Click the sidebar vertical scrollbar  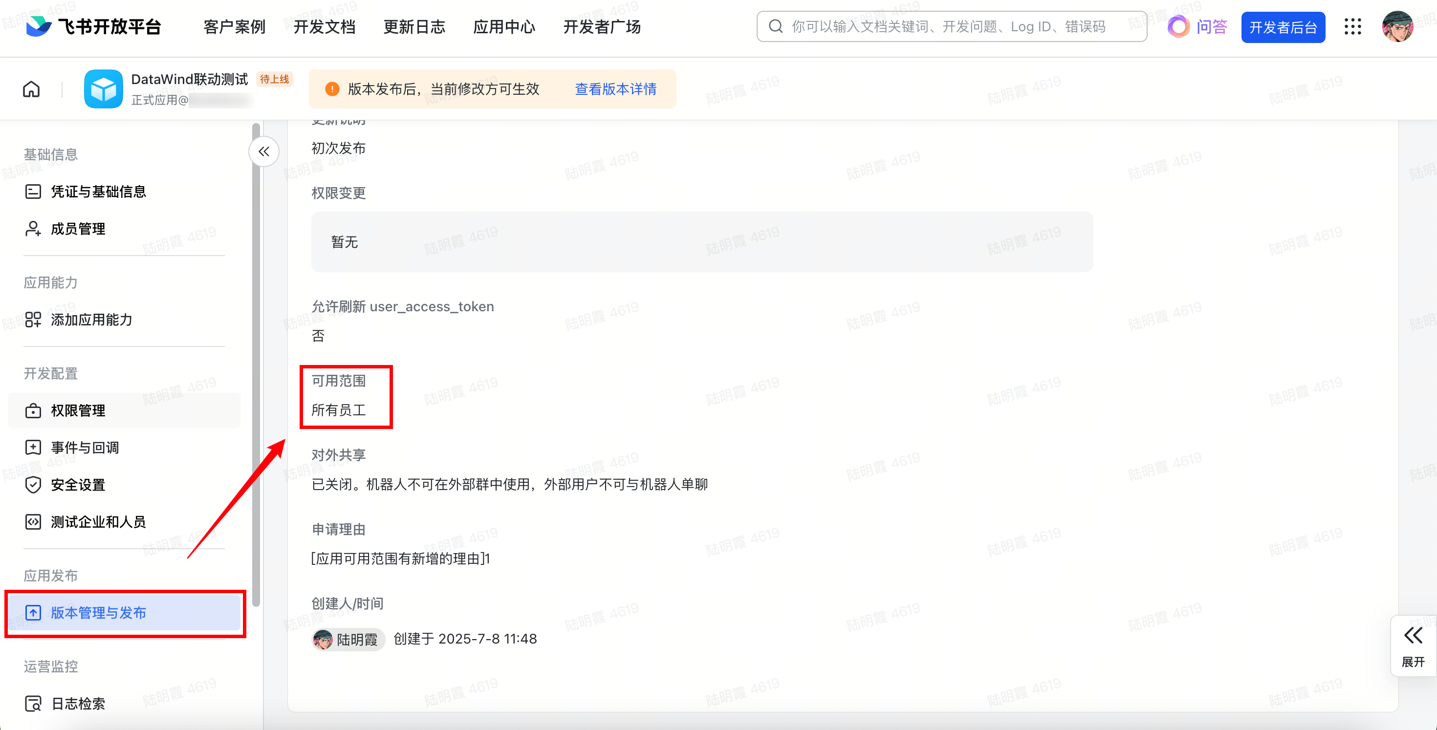tap(256, 363)
